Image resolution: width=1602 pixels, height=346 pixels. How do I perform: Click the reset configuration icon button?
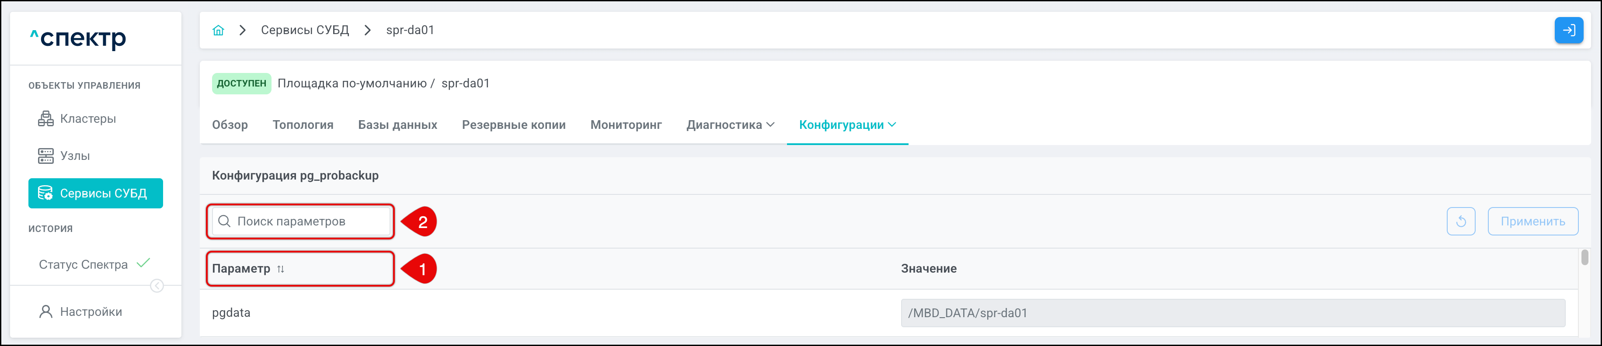(x=1461, y=222)
